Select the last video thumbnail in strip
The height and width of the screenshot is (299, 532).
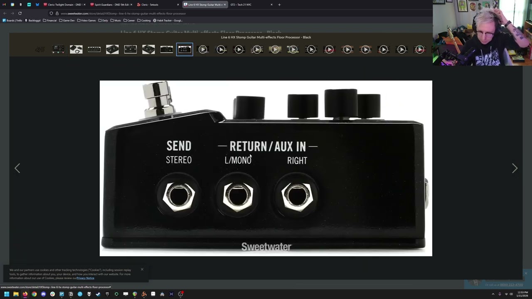point(419,49)
